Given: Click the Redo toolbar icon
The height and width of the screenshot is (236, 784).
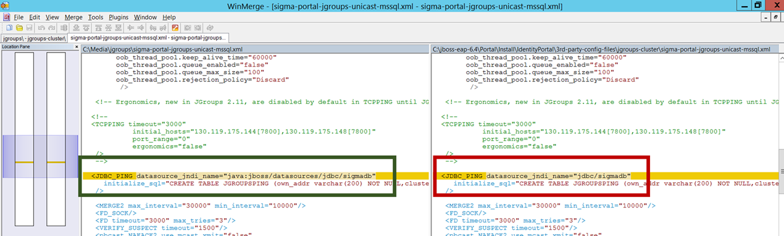Looking at the screenshot, I should (x=51, y=28).
